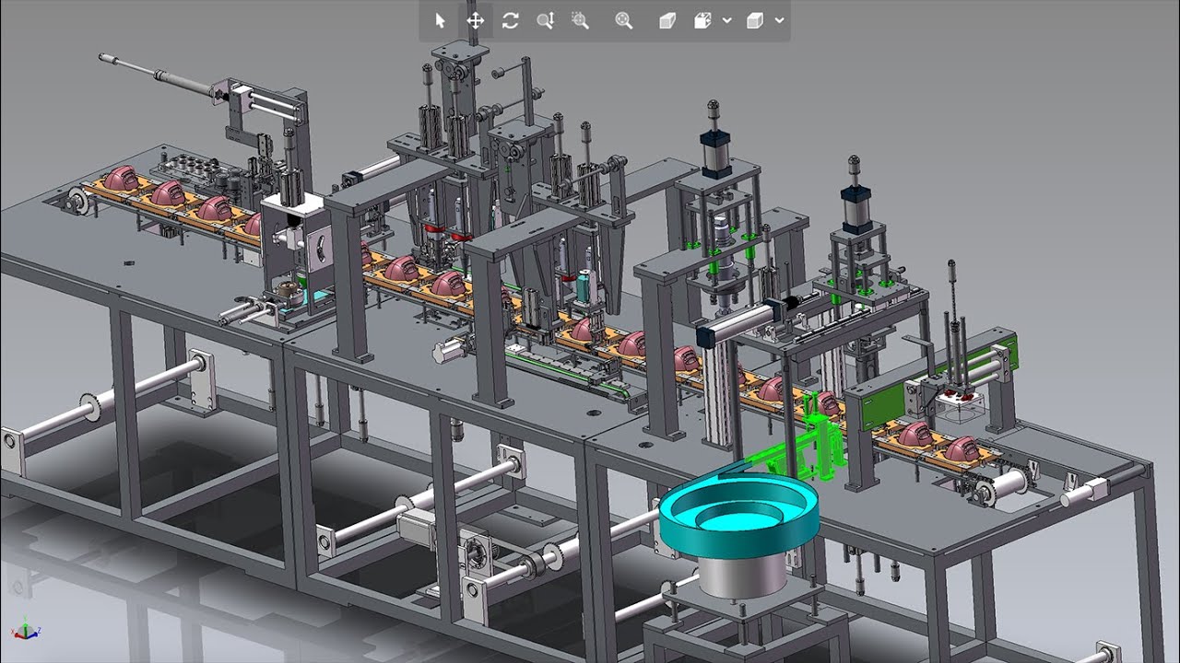
Task: Click the perspective view cube icon
Action: (x=667, y=20)
